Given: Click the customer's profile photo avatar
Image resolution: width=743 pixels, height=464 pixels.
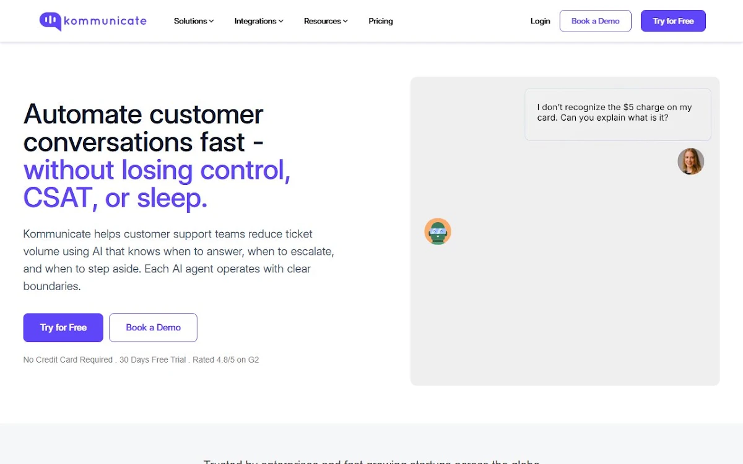Looking at the screenshot, I should 690,161.
